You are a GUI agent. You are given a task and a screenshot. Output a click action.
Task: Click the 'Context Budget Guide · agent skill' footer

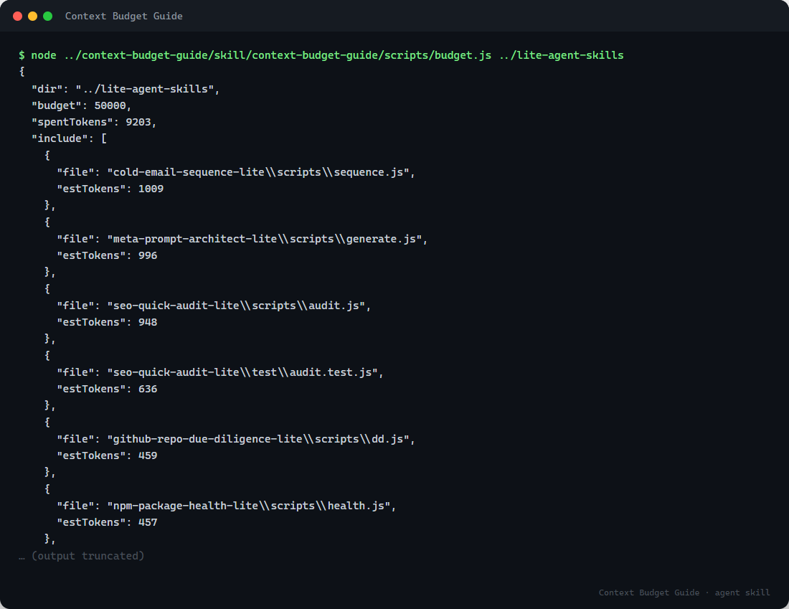click(684, 593)
